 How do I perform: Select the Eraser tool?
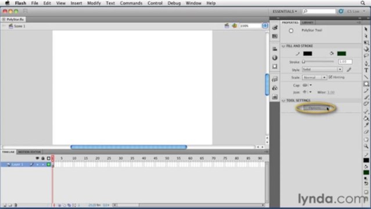[x=366, y=132]
